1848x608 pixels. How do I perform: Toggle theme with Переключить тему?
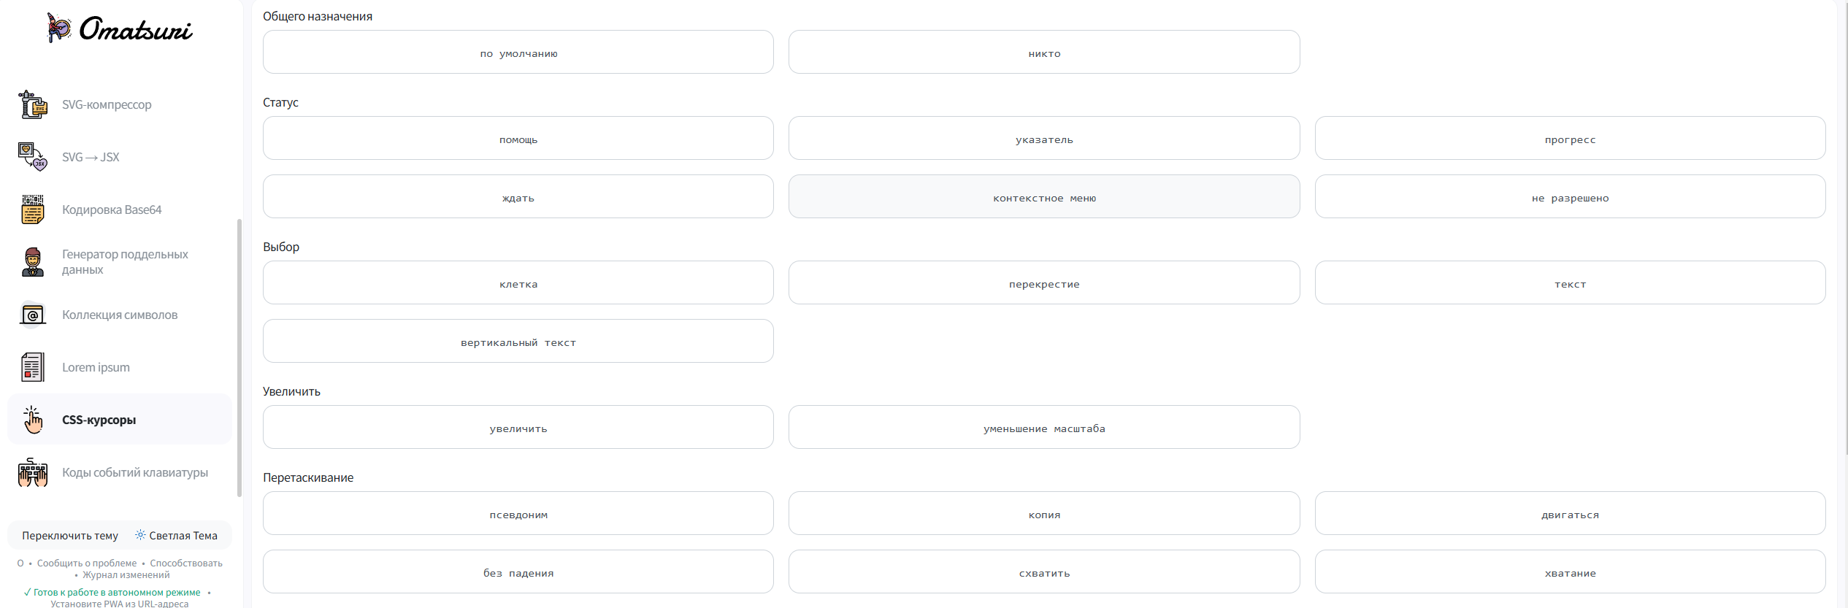(x=70, y=536)
